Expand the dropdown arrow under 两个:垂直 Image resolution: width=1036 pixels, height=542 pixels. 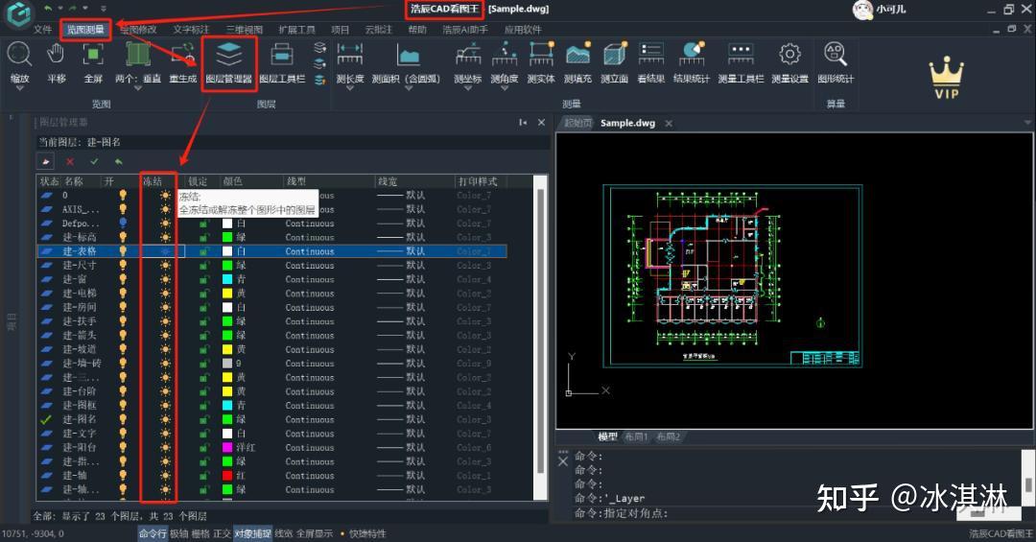tap(138, 88)
